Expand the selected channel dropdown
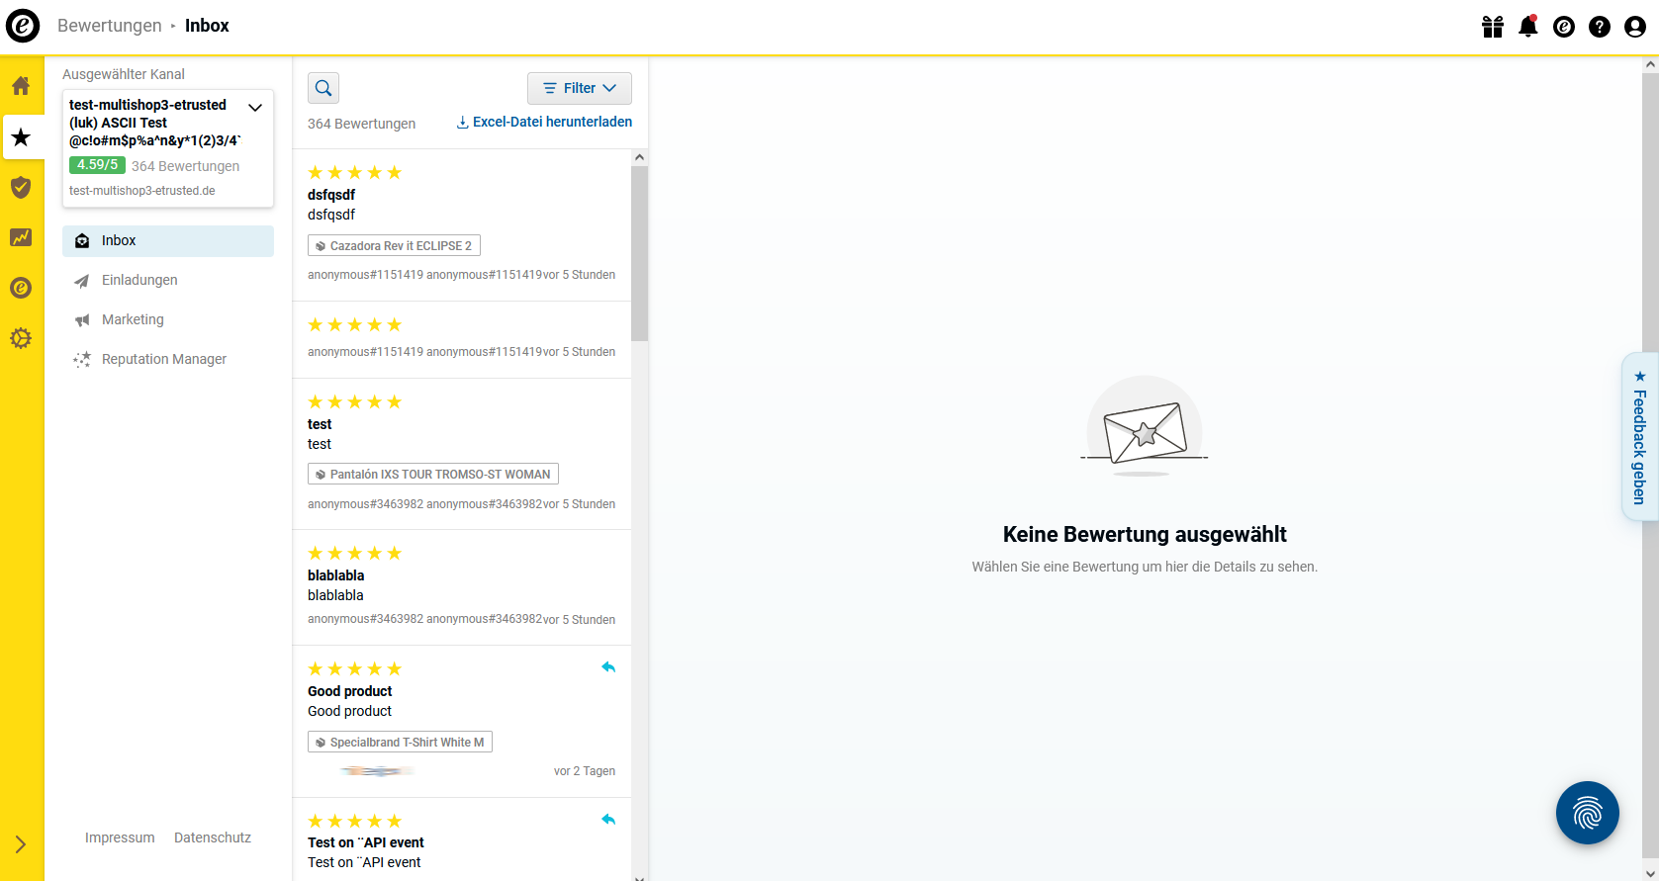This screenshot has width=1659, height=881. (255, 107)
